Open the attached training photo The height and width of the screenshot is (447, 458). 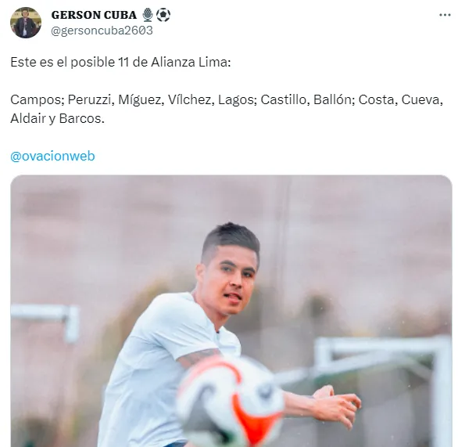(x=231, y=311)
